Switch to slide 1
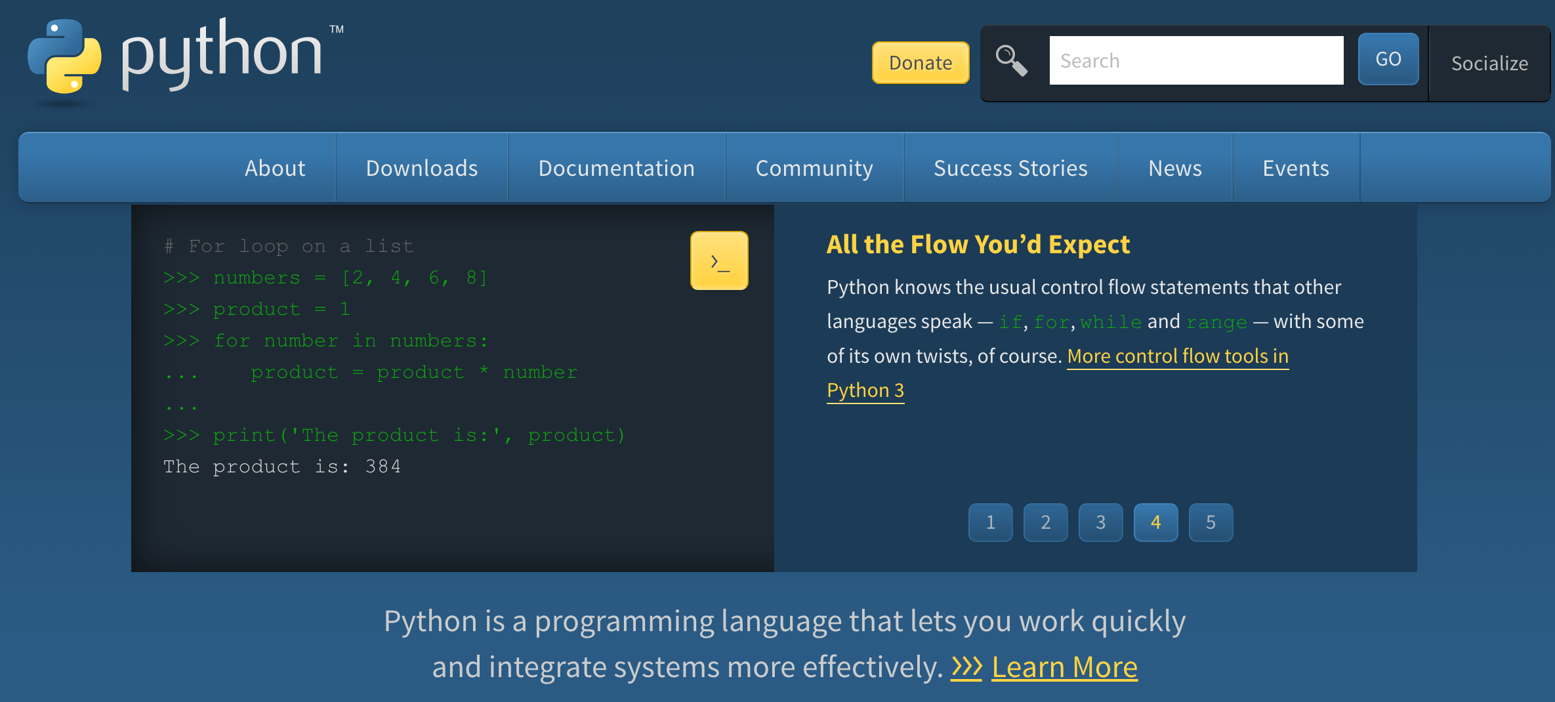 (991, 522)
